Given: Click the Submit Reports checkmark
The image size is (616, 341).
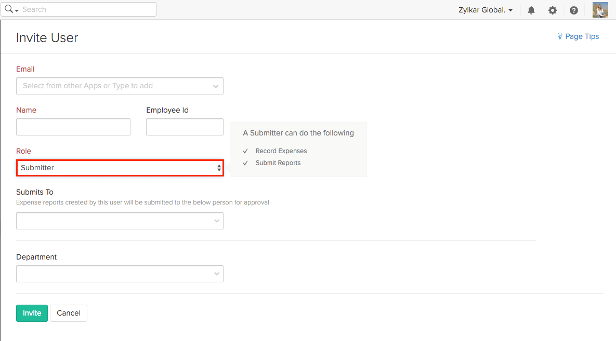Looking at the screenshot, I should click(245, 163).
